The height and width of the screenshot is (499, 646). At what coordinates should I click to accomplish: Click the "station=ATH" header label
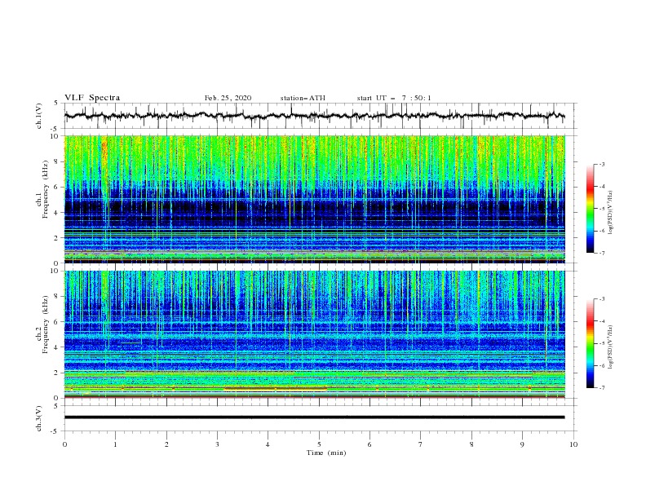click(x=303, y=98)
